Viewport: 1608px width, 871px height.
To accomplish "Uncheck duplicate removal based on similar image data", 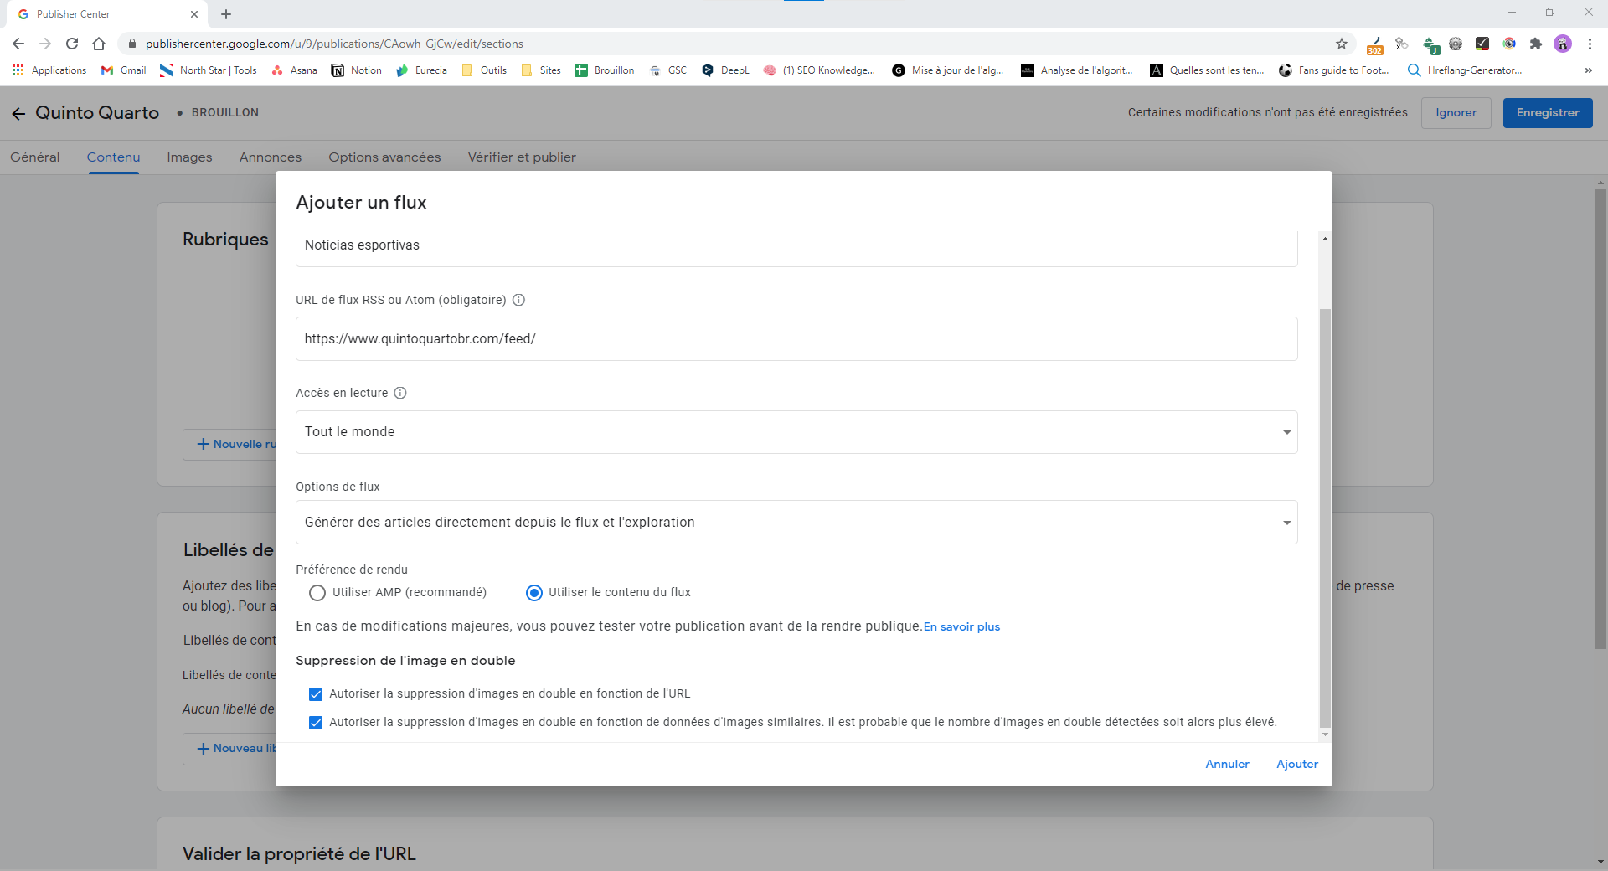I will pyautogui.click(x=316, y=723).
